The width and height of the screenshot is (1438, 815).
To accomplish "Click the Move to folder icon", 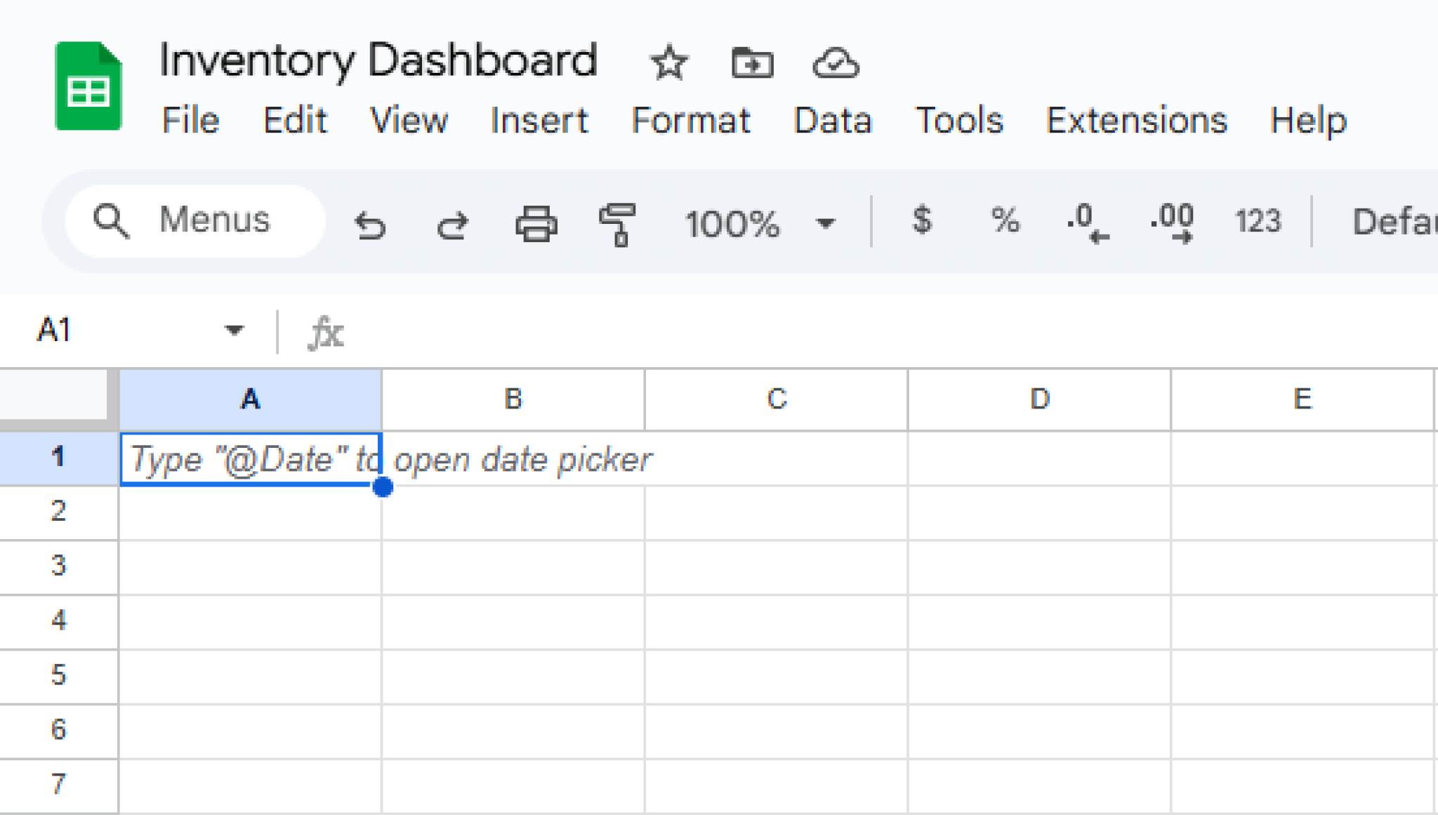I will tap(752, 62).
